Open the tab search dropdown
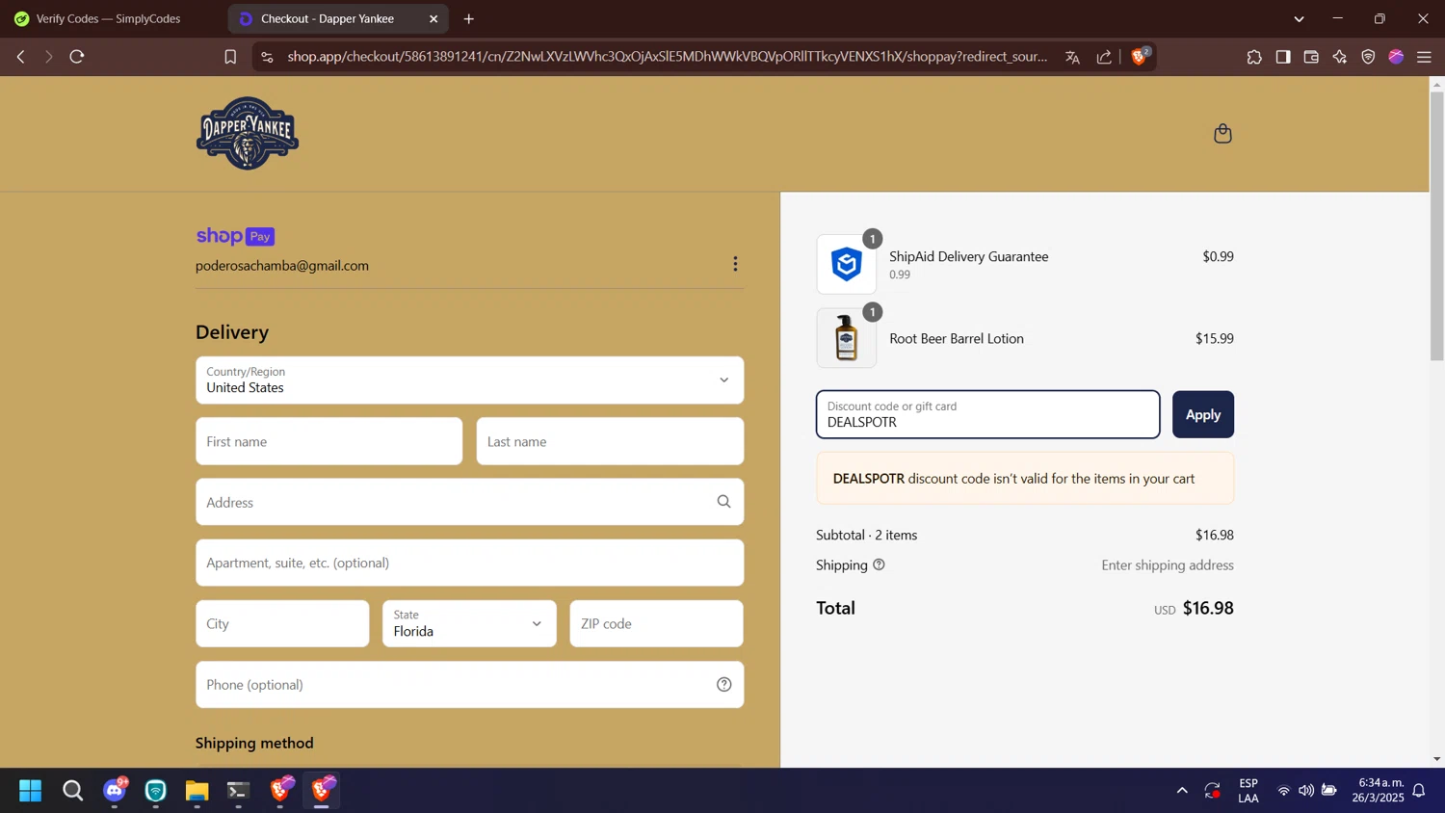This screenshot has height=813, width=1445. pos(1299,18)
